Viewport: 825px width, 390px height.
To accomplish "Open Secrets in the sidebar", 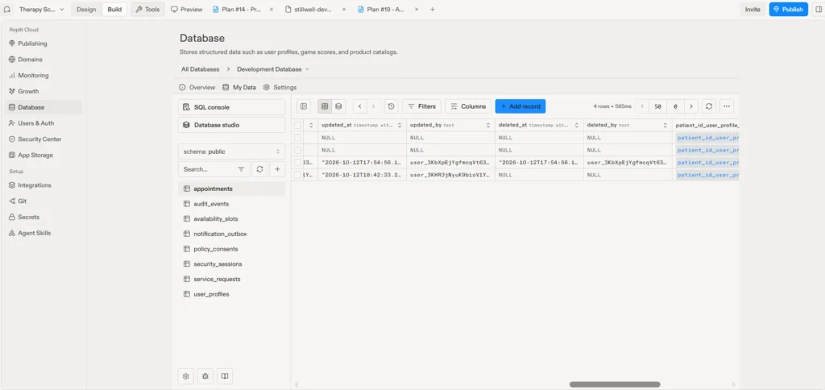I will (x=42, y=217).
